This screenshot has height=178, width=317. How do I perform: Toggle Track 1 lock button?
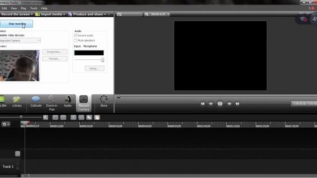tap(18, 168)
